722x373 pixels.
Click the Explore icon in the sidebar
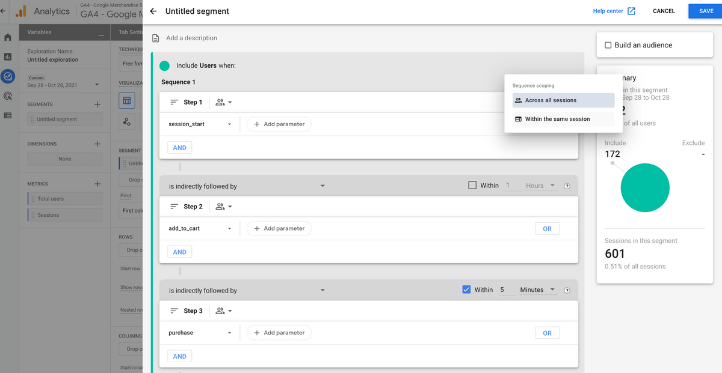7,76
